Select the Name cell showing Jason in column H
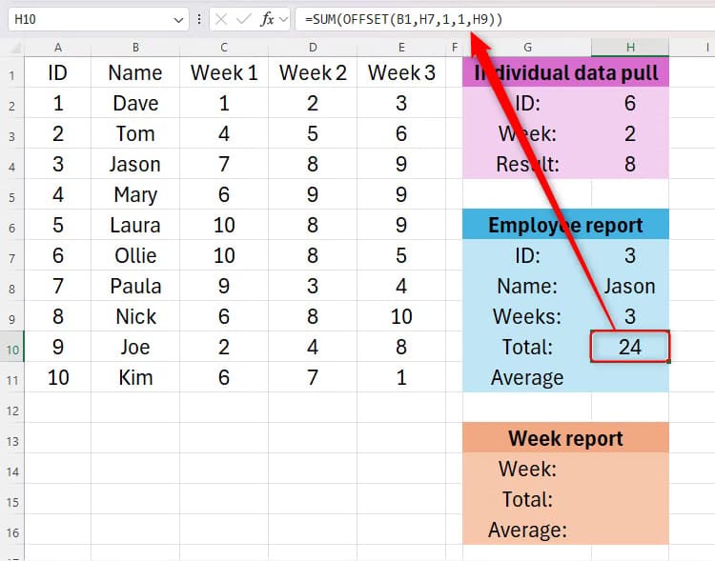The width and height of the screenshot is (715, 561). pyautogui.click(x=630, y=286)
